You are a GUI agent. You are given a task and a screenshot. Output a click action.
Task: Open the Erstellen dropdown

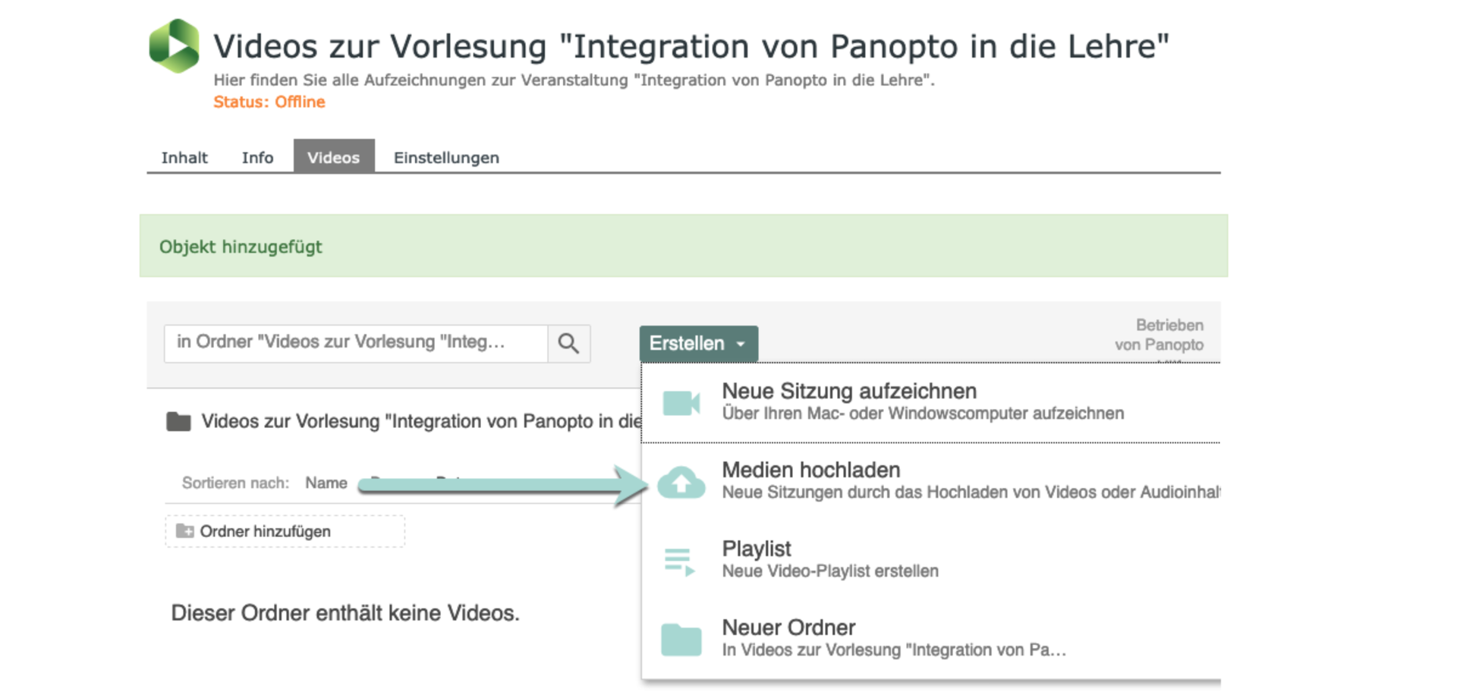point(697,344)
